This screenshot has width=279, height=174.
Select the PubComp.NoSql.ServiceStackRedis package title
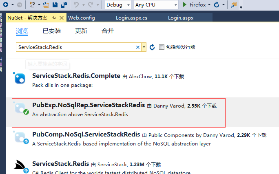click(x=86, y=134)
